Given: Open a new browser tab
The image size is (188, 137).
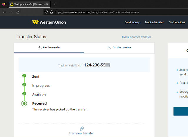Looking at the screenshot, I should tap(54, 4).
